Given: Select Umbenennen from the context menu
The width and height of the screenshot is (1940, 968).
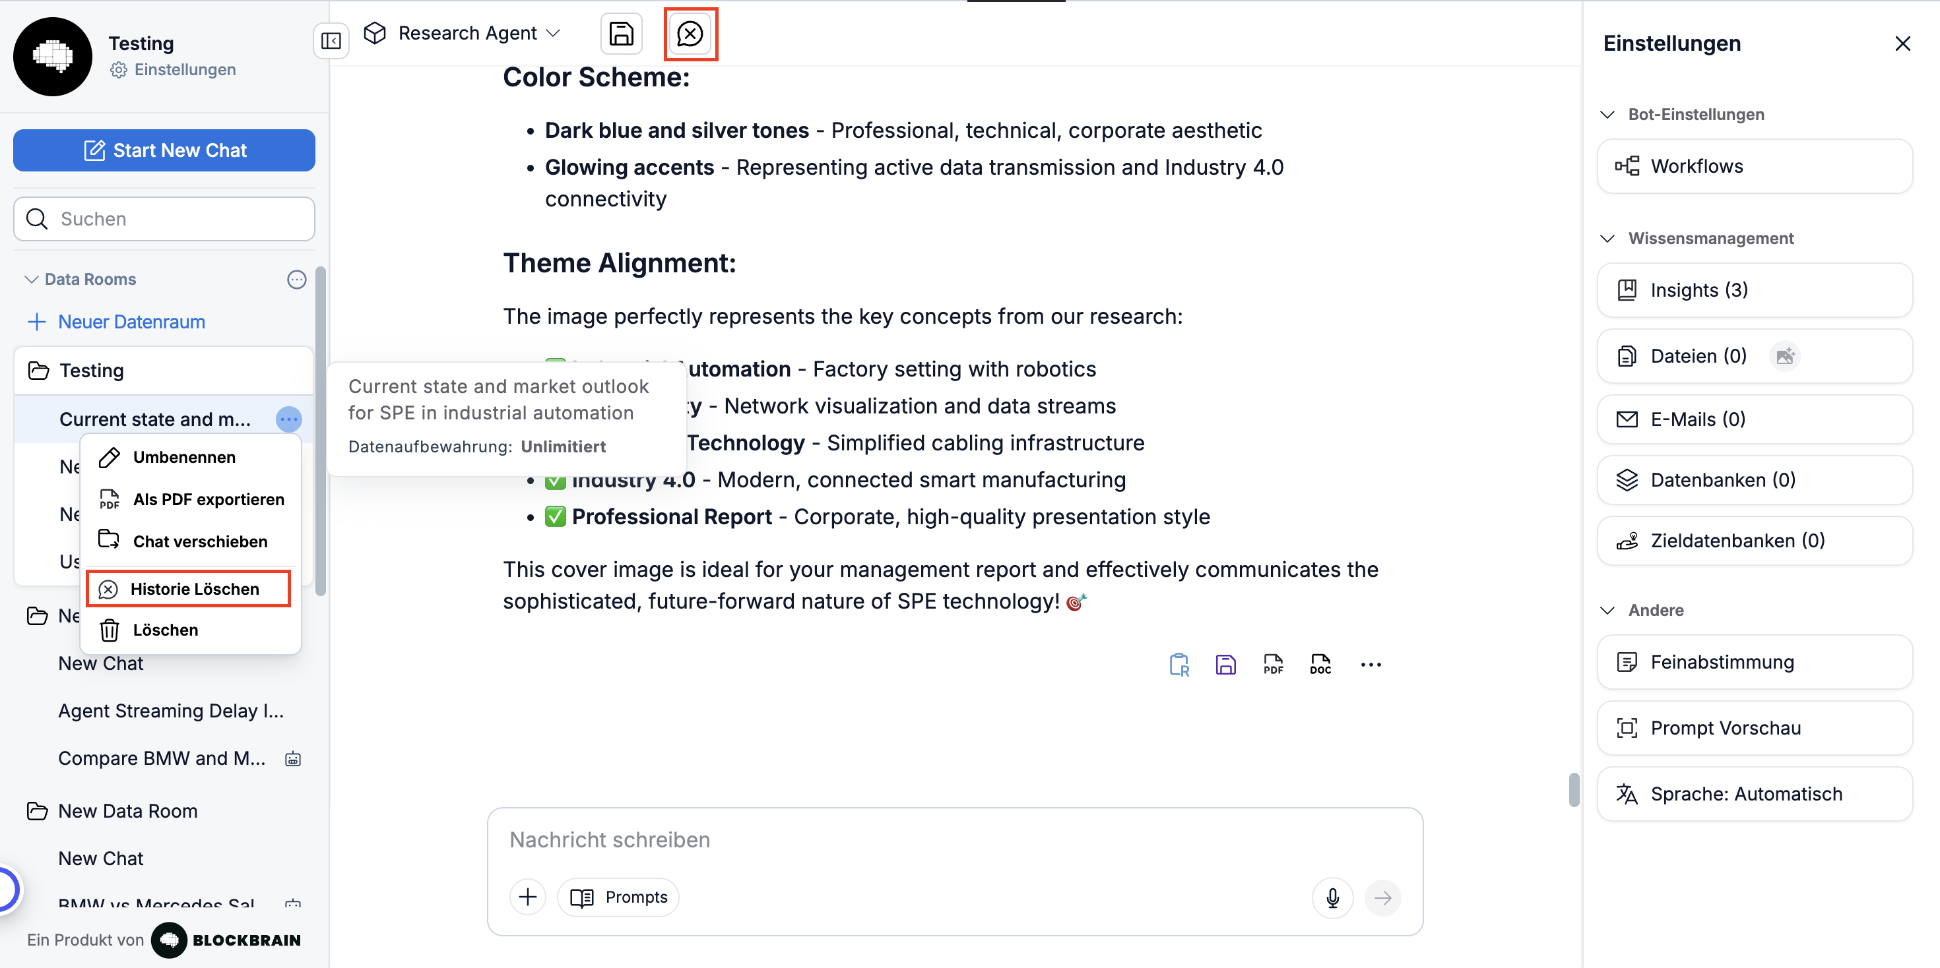Looking at the screenshot, I should click(183, 457).
